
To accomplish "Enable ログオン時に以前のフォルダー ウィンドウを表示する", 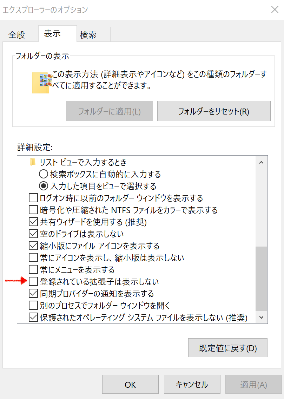I will (33, 198).
